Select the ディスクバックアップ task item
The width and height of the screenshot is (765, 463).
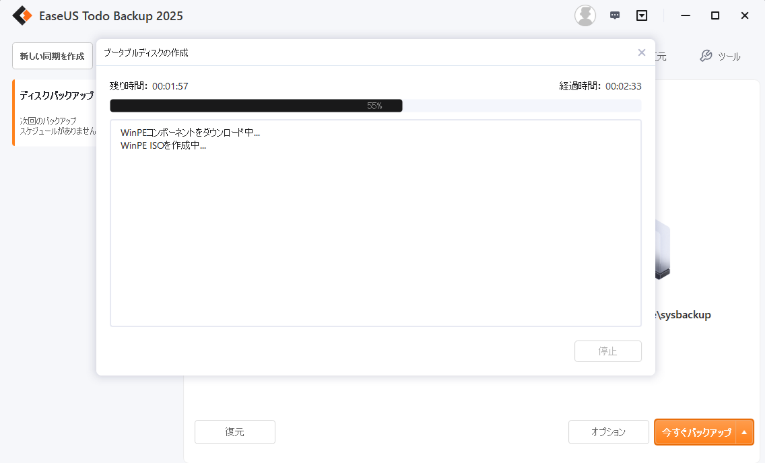55,113
